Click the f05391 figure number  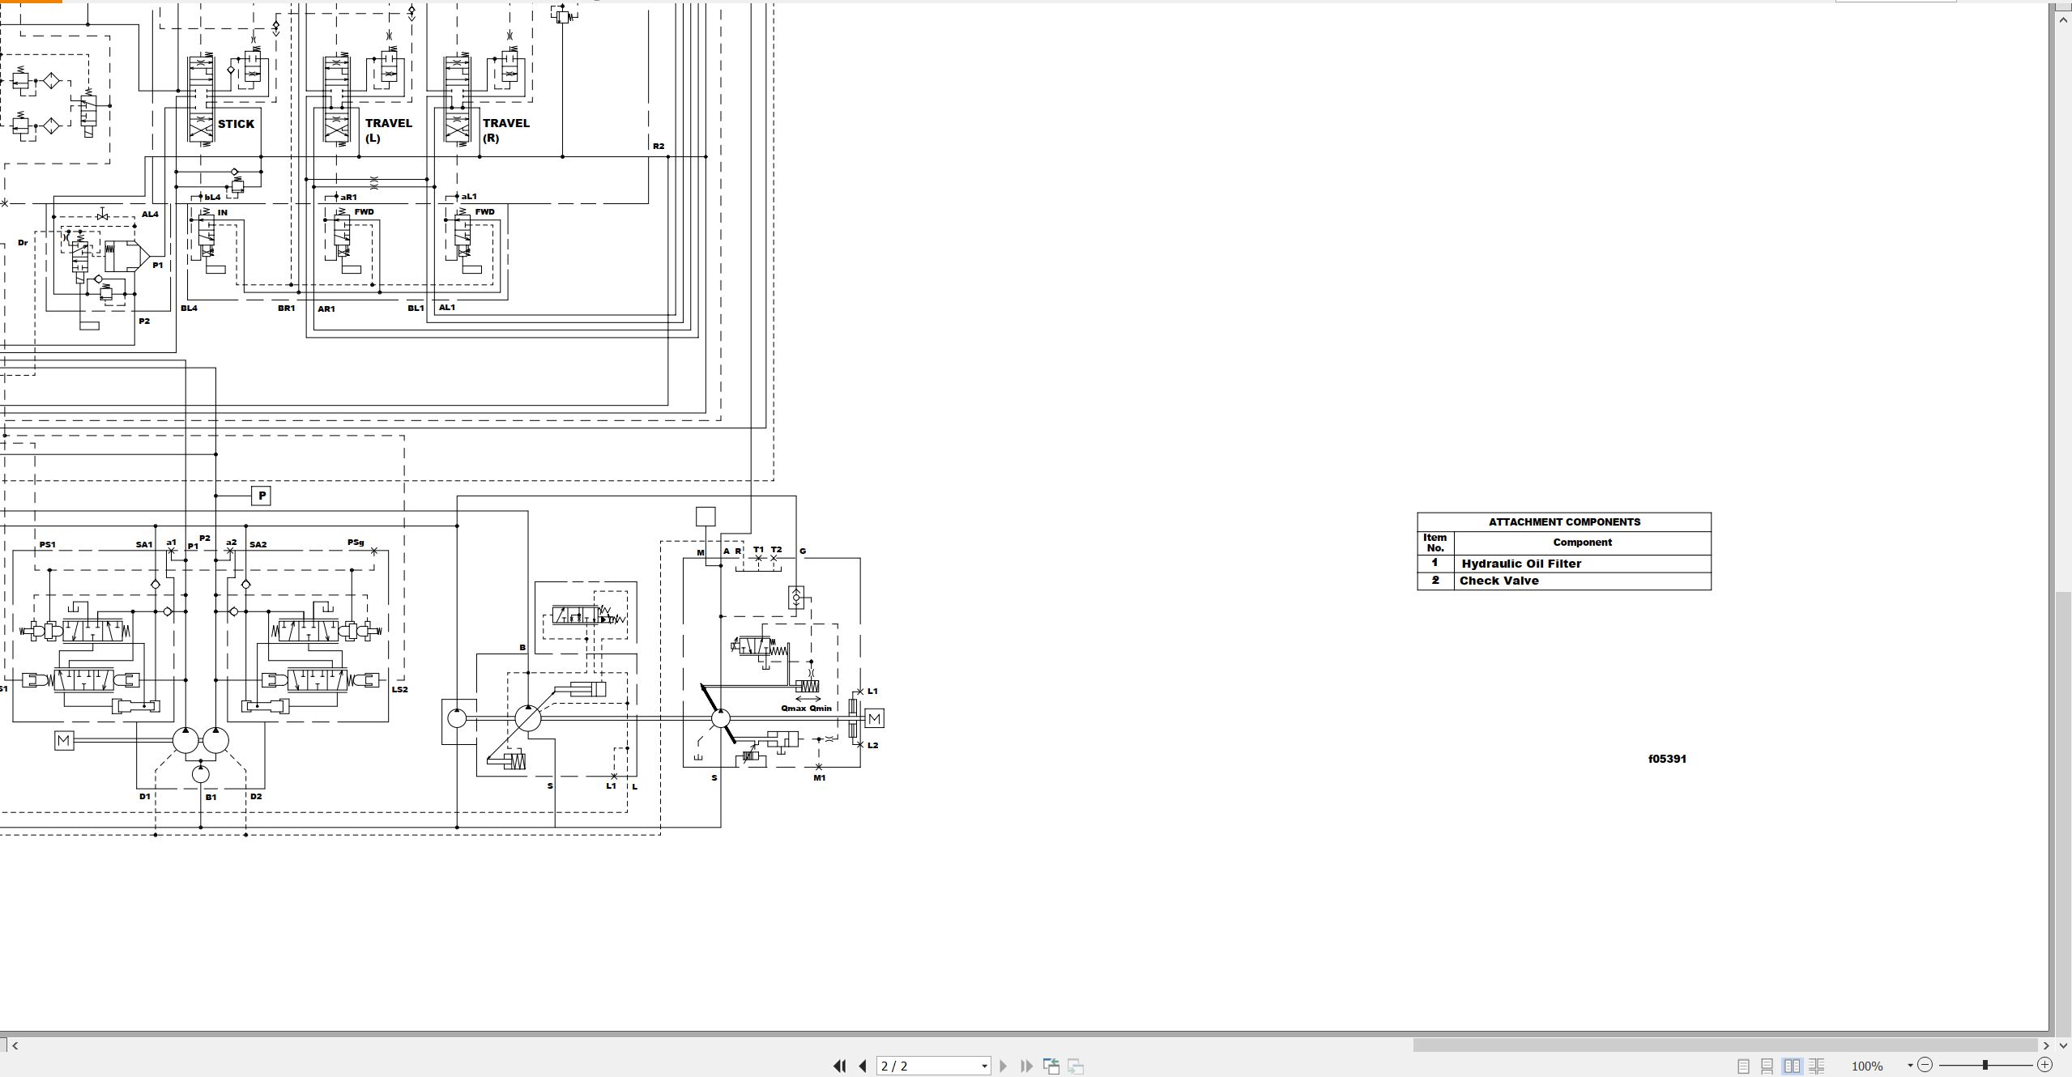[1667, 759]
